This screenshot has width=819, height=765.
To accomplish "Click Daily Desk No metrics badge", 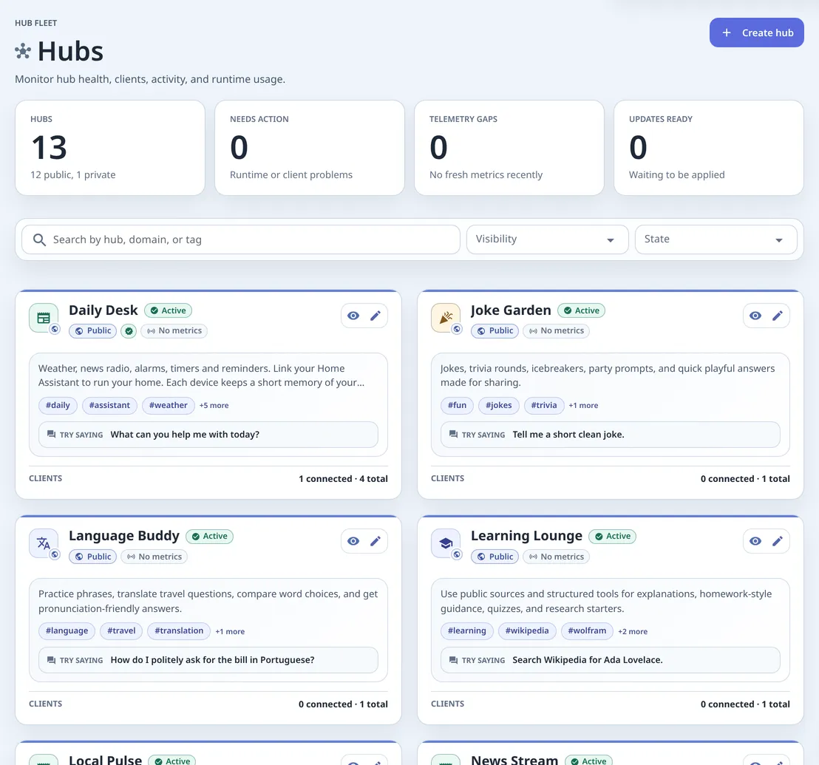I will tap(174, 331).
